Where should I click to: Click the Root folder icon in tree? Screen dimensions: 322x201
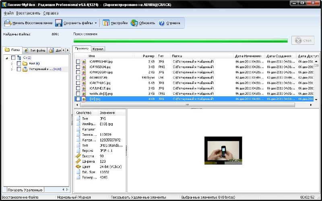[25, 64]
